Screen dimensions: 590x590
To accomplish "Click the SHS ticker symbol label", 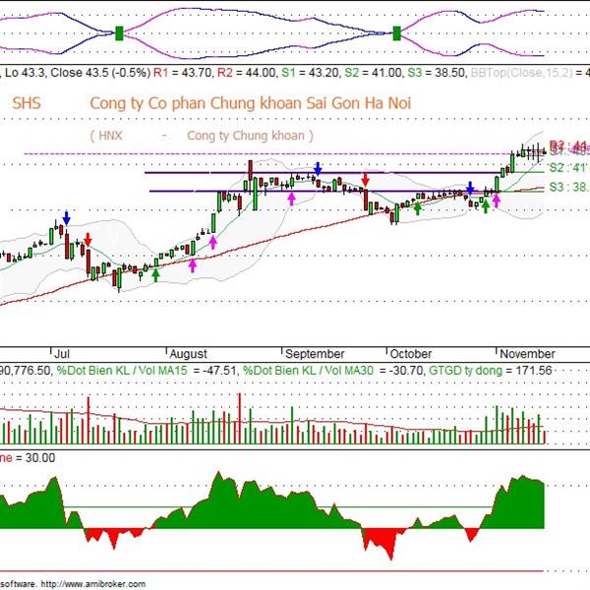I will (x=27, y=103).
